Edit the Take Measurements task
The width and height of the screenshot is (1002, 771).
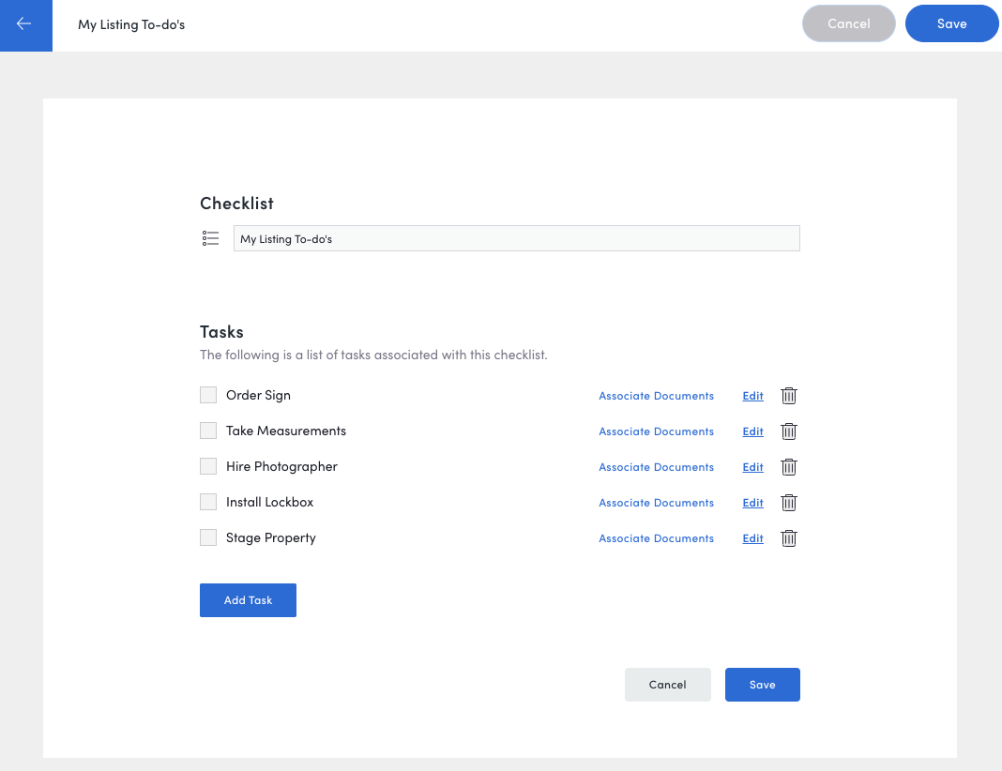click(752, 431)
